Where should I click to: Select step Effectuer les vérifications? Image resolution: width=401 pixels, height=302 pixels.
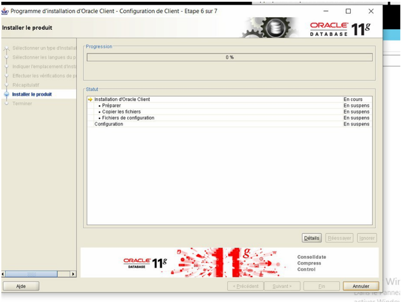pyautogui.click(x=44, y=76)
